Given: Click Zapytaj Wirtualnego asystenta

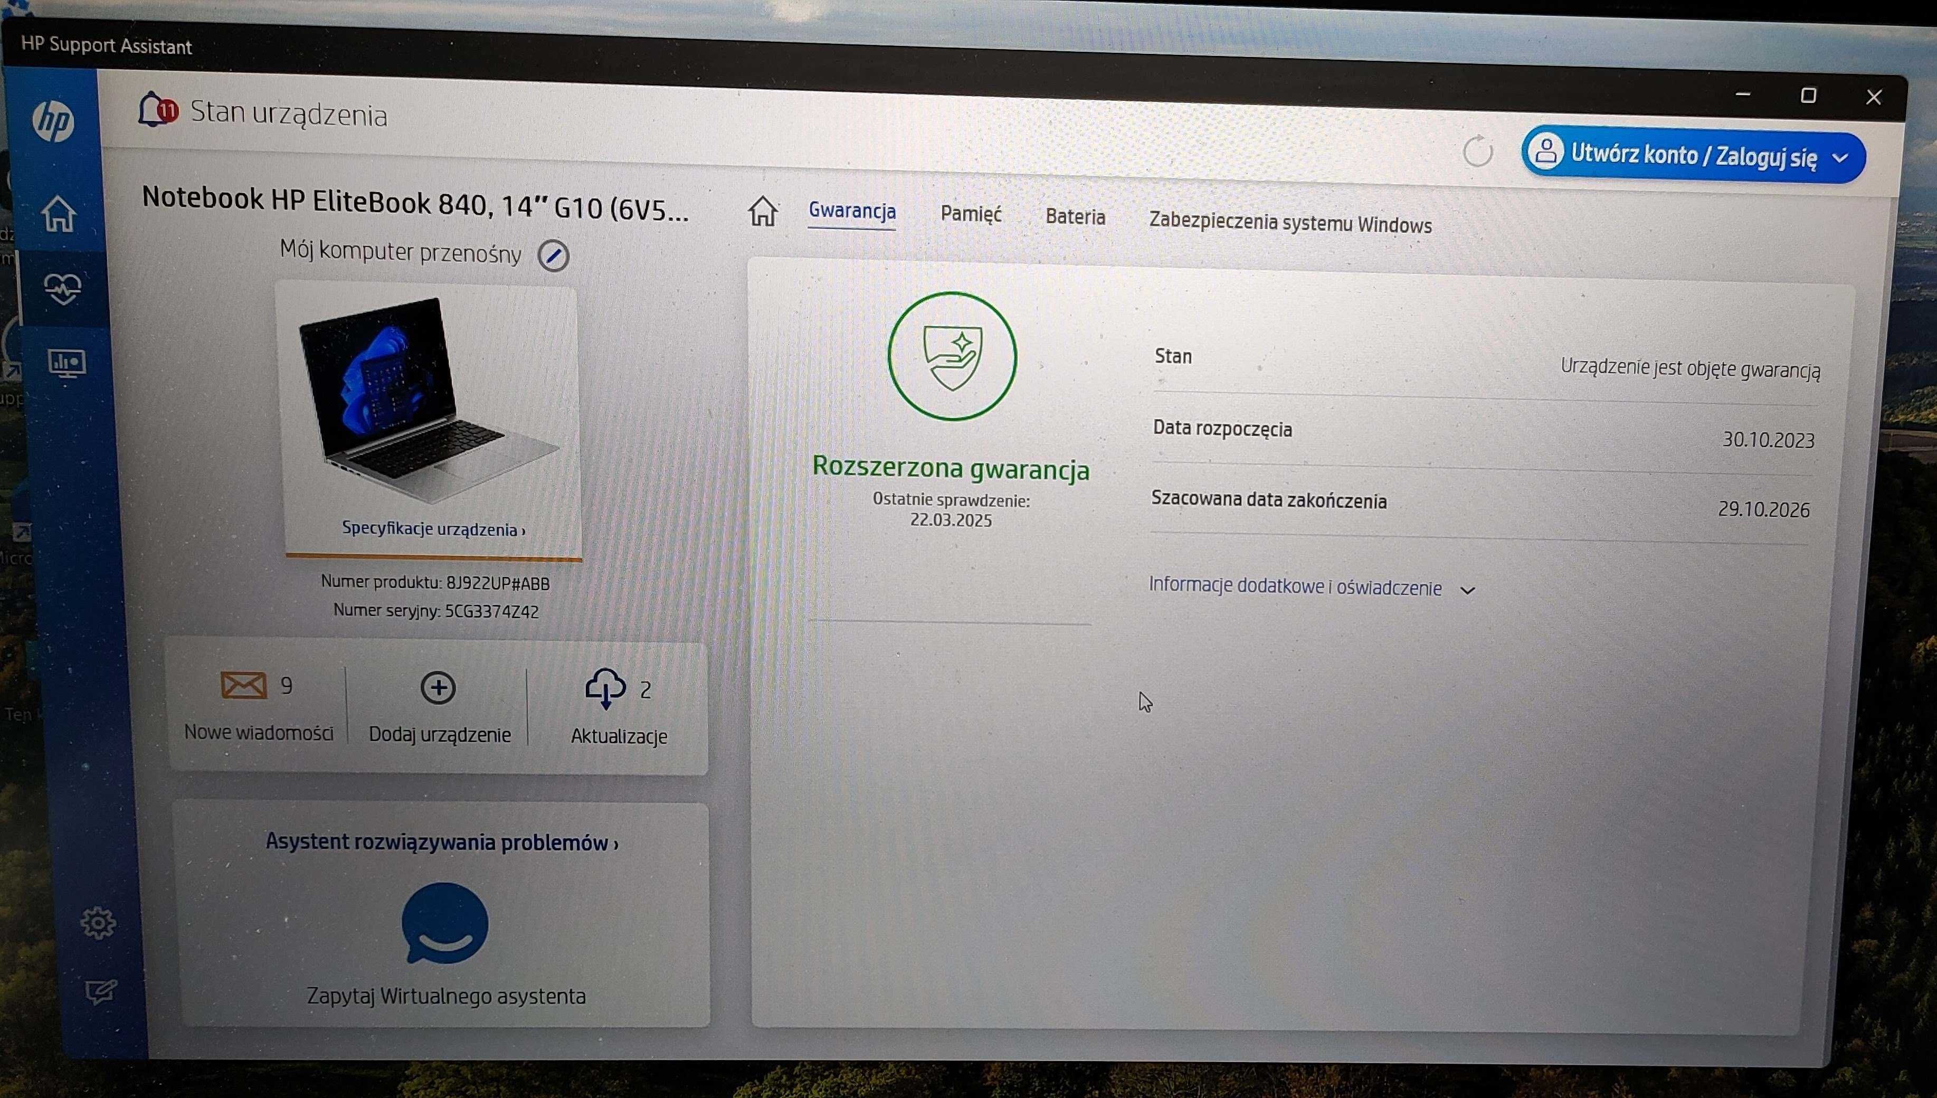Looking at the screenshot, I should (x=445, y=996).
